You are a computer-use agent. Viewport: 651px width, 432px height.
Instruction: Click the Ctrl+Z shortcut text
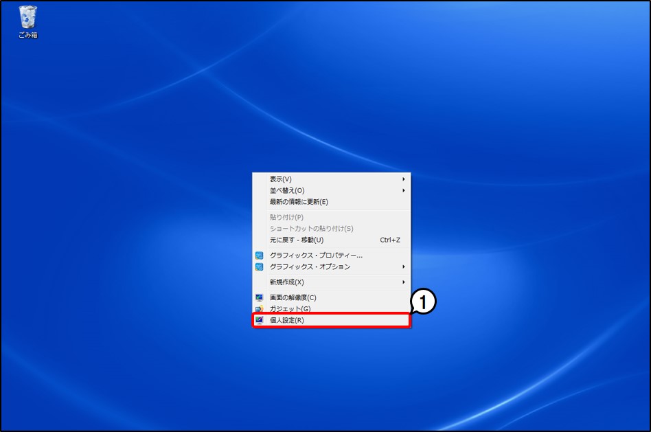click(x=390, y=240)
